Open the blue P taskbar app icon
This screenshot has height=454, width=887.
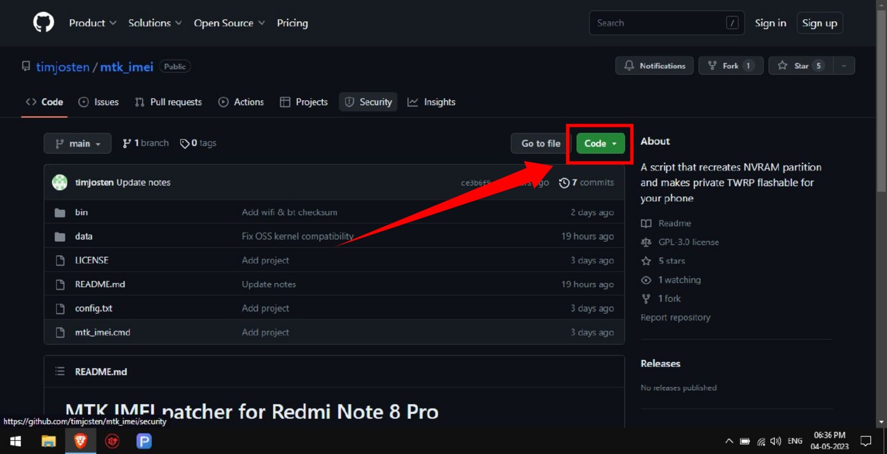(144, 442)
